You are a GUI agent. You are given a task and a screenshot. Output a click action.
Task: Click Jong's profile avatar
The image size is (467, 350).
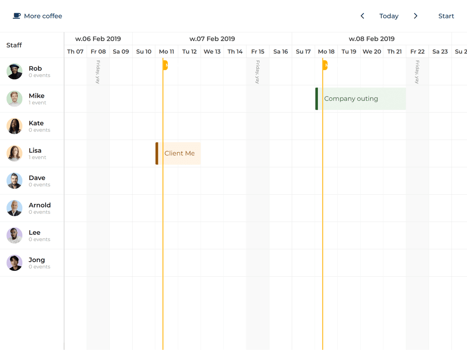tap(14, 262)
